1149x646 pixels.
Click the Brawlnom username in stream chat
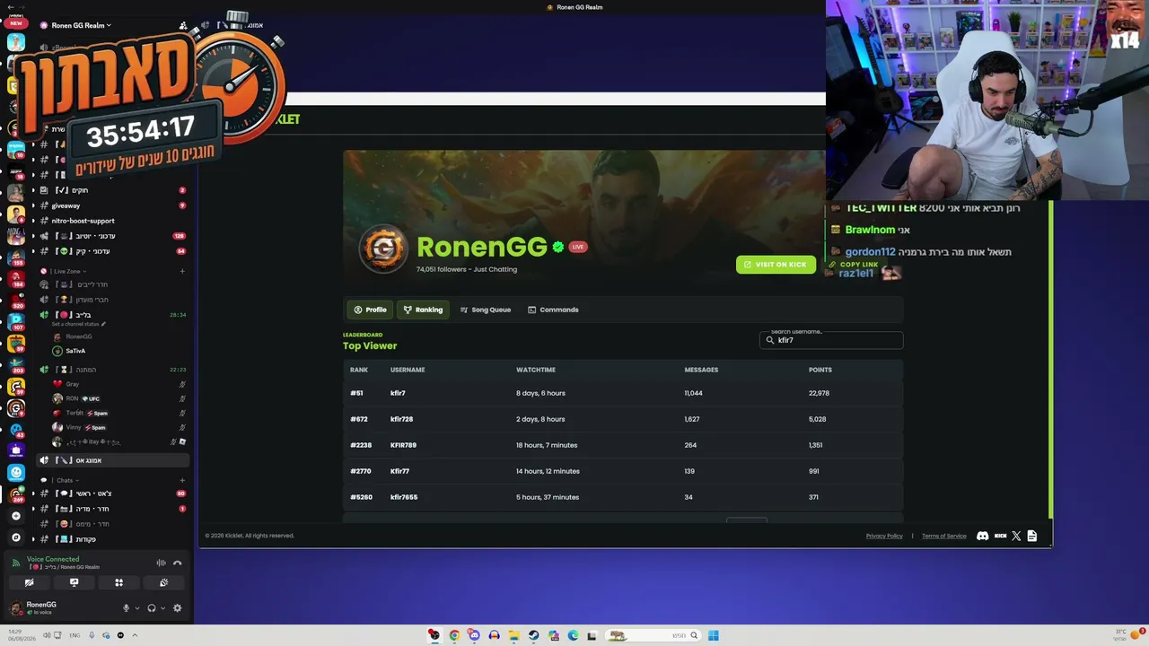(870, 230)
